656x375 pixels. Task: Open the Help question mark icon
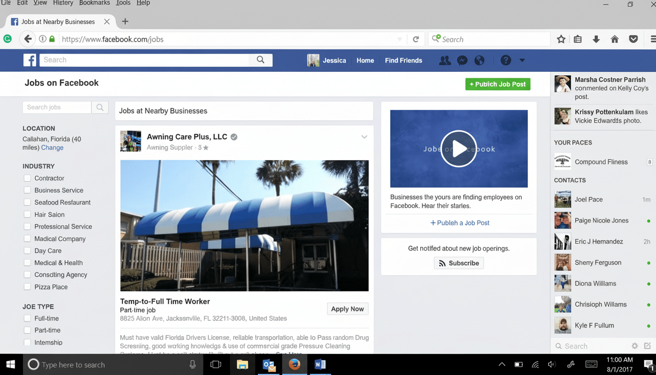[506, 60]
